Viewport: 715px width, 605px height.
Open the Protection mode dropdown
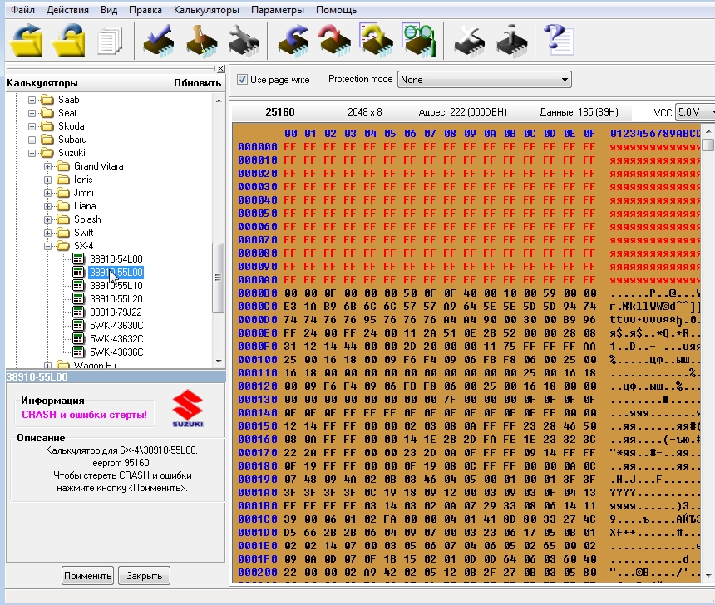(484, 80)
